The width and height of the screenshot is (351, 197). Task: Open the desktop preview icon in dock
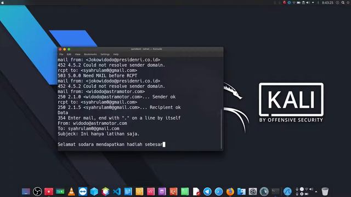26,192
